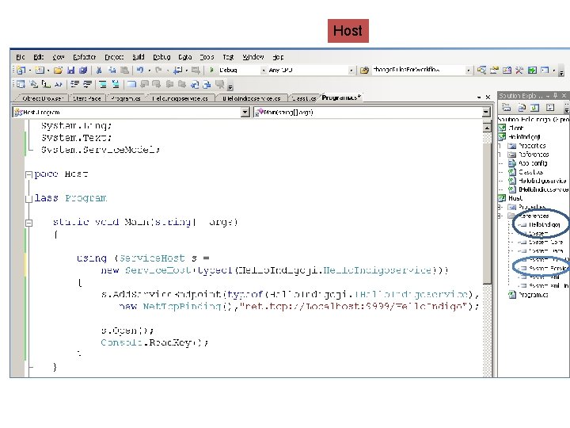Collapse the class Program code region
570x428 pixels.
coord(28,199)
